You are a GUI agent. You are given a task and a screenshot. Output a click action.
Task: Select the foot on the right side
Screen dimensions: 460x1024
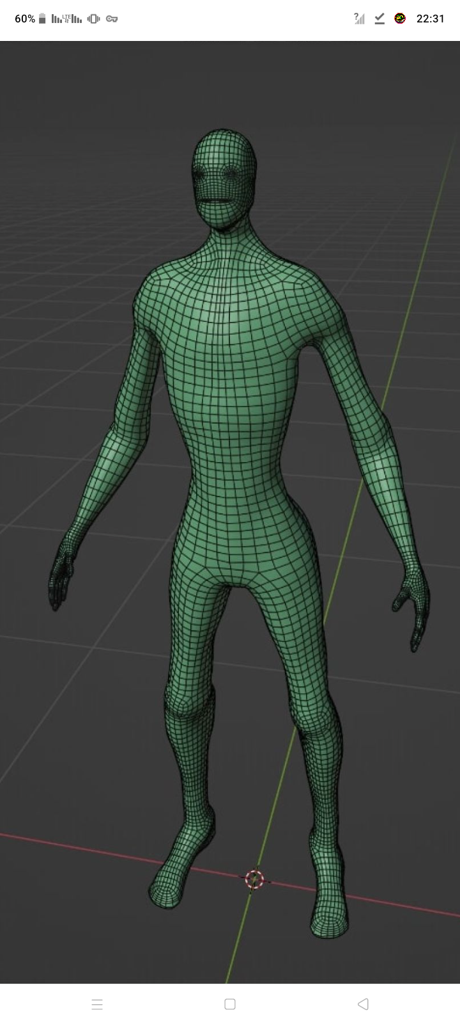coord(330,915)
